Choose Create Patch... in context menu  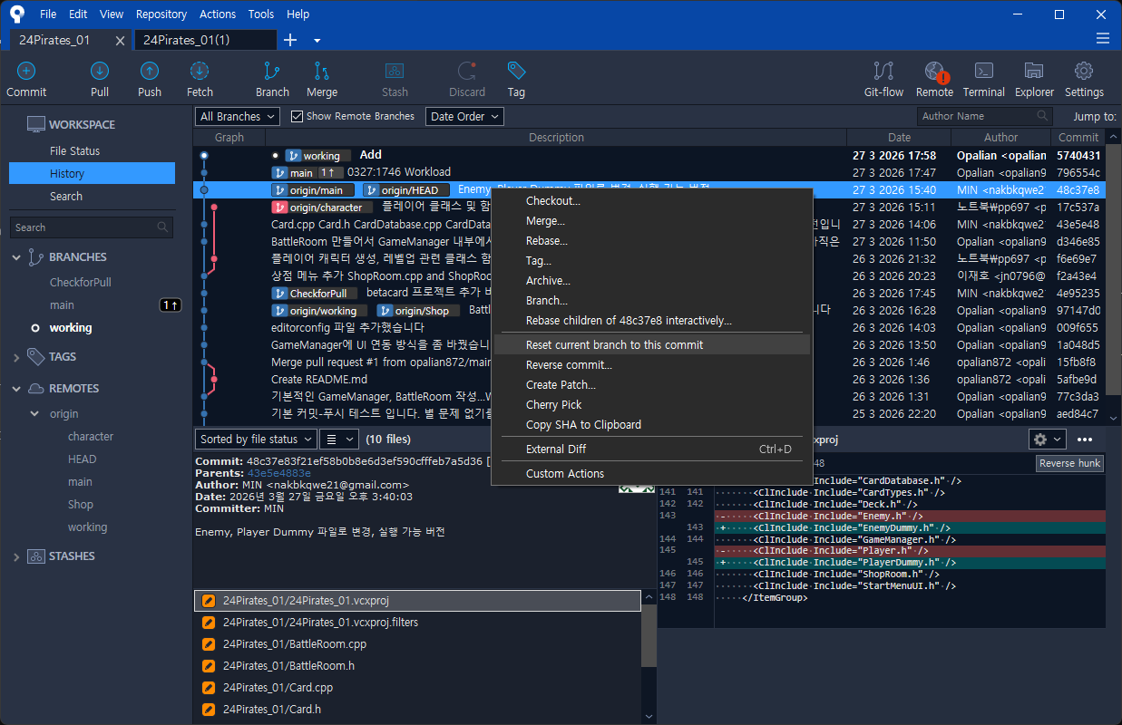click(650, 385)
